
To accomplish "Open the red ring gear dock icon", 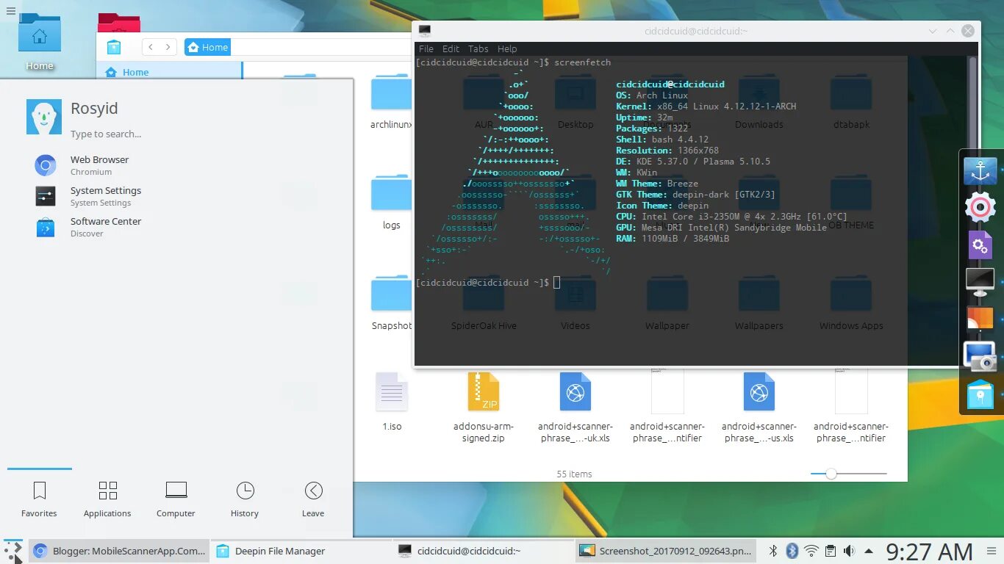I will point(980,208).
